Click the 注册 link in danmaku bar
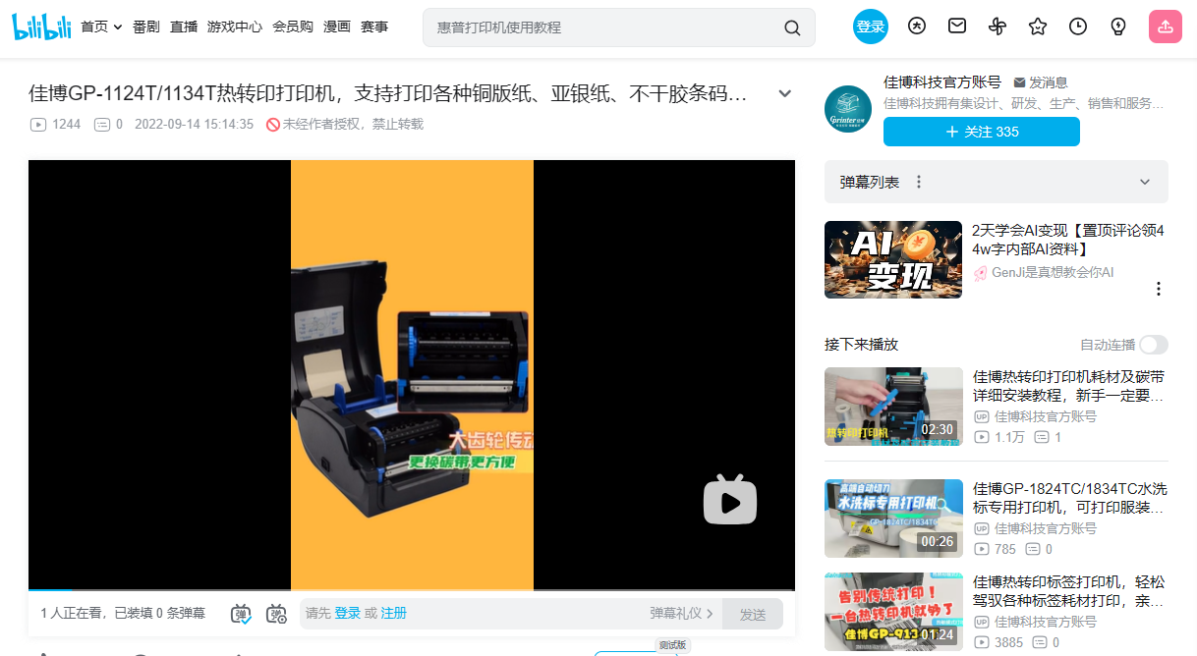 point(394,614)
